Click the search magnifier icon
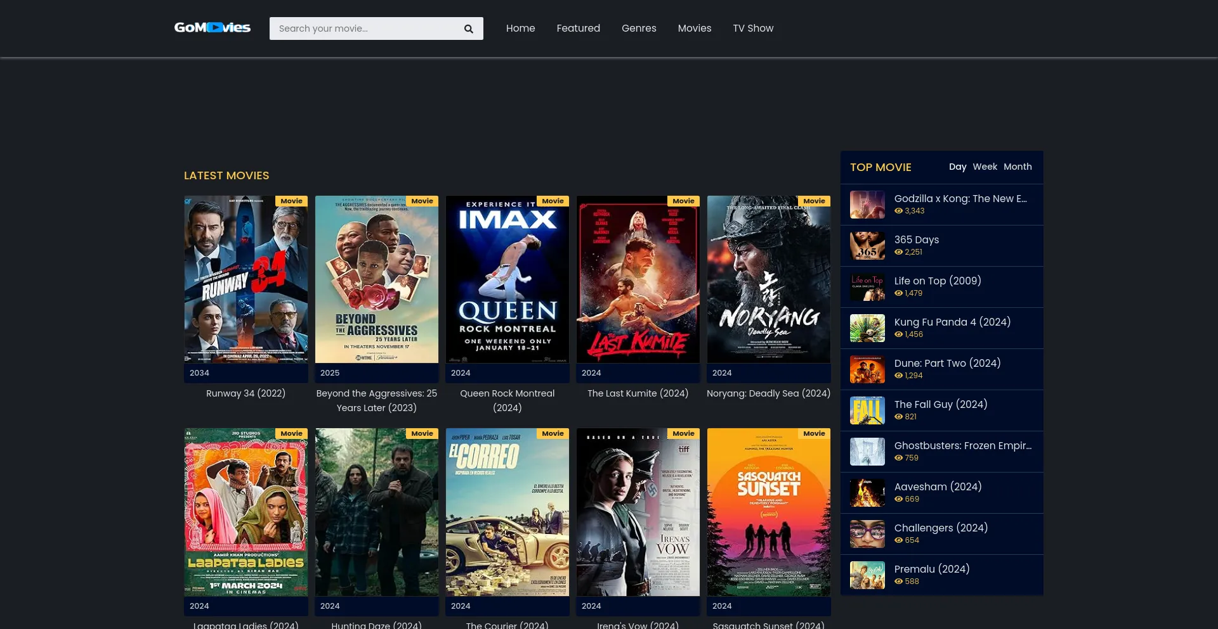 pyautogui.click(x=468, y=29)
